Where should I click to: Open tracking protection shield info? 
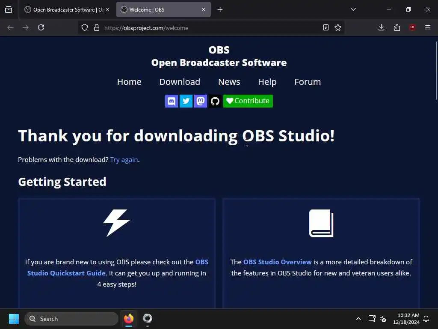click(85, 27)
